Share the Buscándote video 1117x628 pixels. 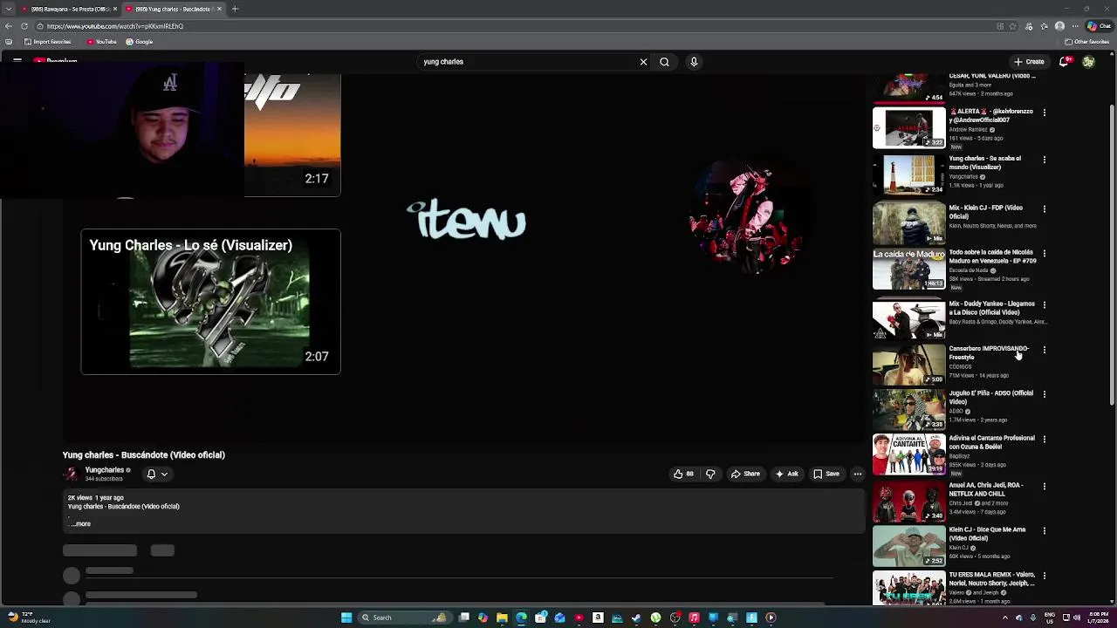745,474
